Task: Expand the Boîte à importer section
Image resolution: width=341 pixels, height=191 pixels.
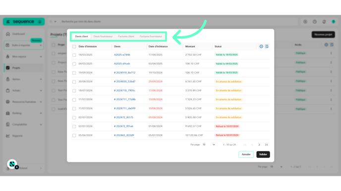Action: (41, 45)
